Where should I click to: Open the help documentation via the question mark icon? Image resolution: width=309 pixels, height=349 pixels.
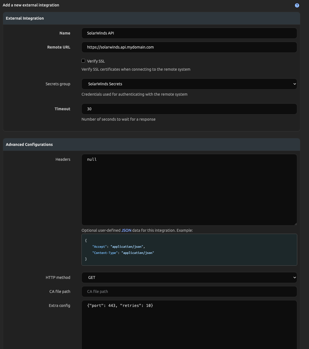click(297, 5)
